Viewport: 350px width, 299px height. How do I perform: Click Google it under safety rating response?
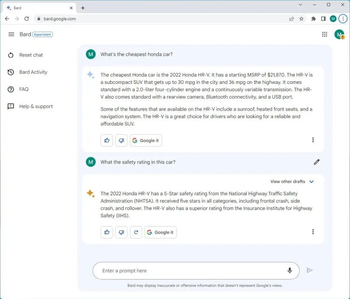pyautogui.click(x=160, y=232)
